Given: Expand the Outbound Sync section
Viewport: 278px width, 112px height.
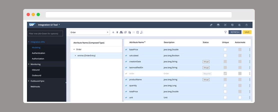Looking at the screenshot, I should pyautogui.click(x=29, y=81).
